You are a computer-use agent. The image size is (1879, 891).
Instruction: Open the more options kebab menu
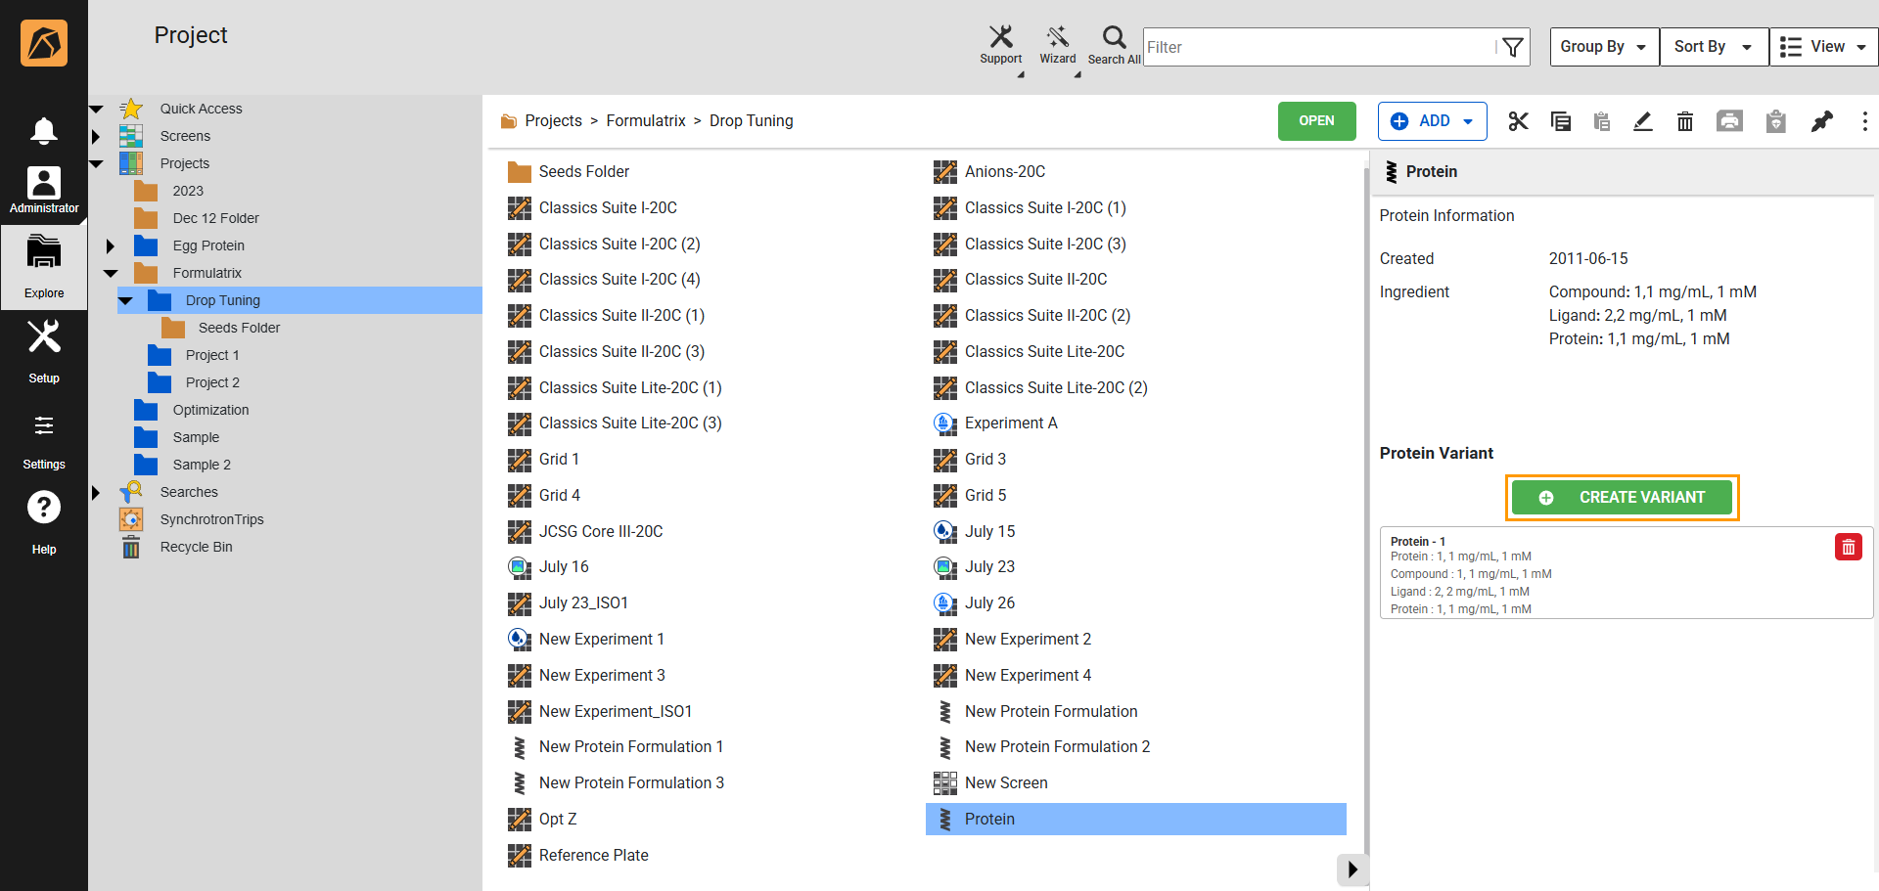tap(1864, 121)
